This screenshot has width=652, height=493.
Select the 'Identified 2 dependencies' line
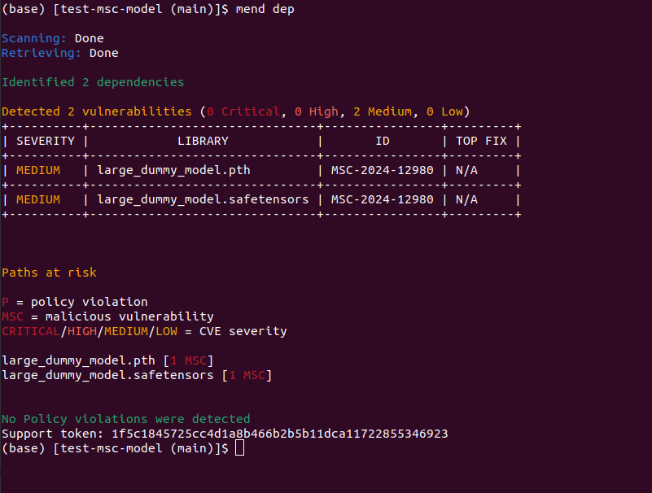[x=93, y=82]
